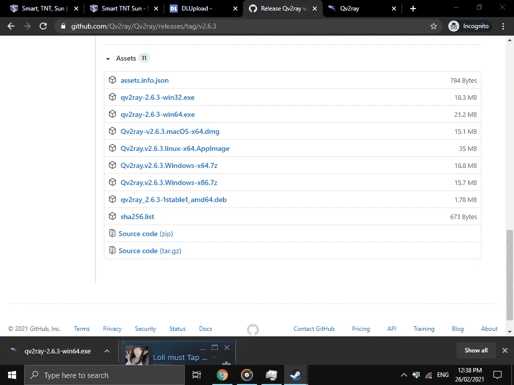
Task: Open the Status footer link
Action: click(177, 329)
